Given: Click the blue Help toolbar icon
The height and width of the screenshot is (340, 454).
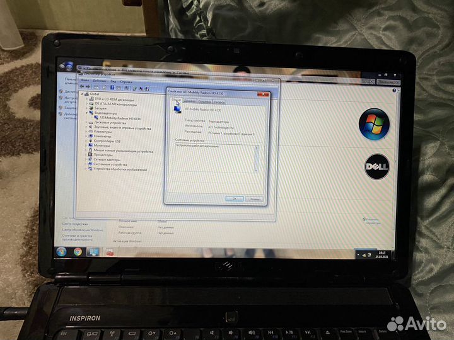Looking at the screenshot, I should point(112,88).
